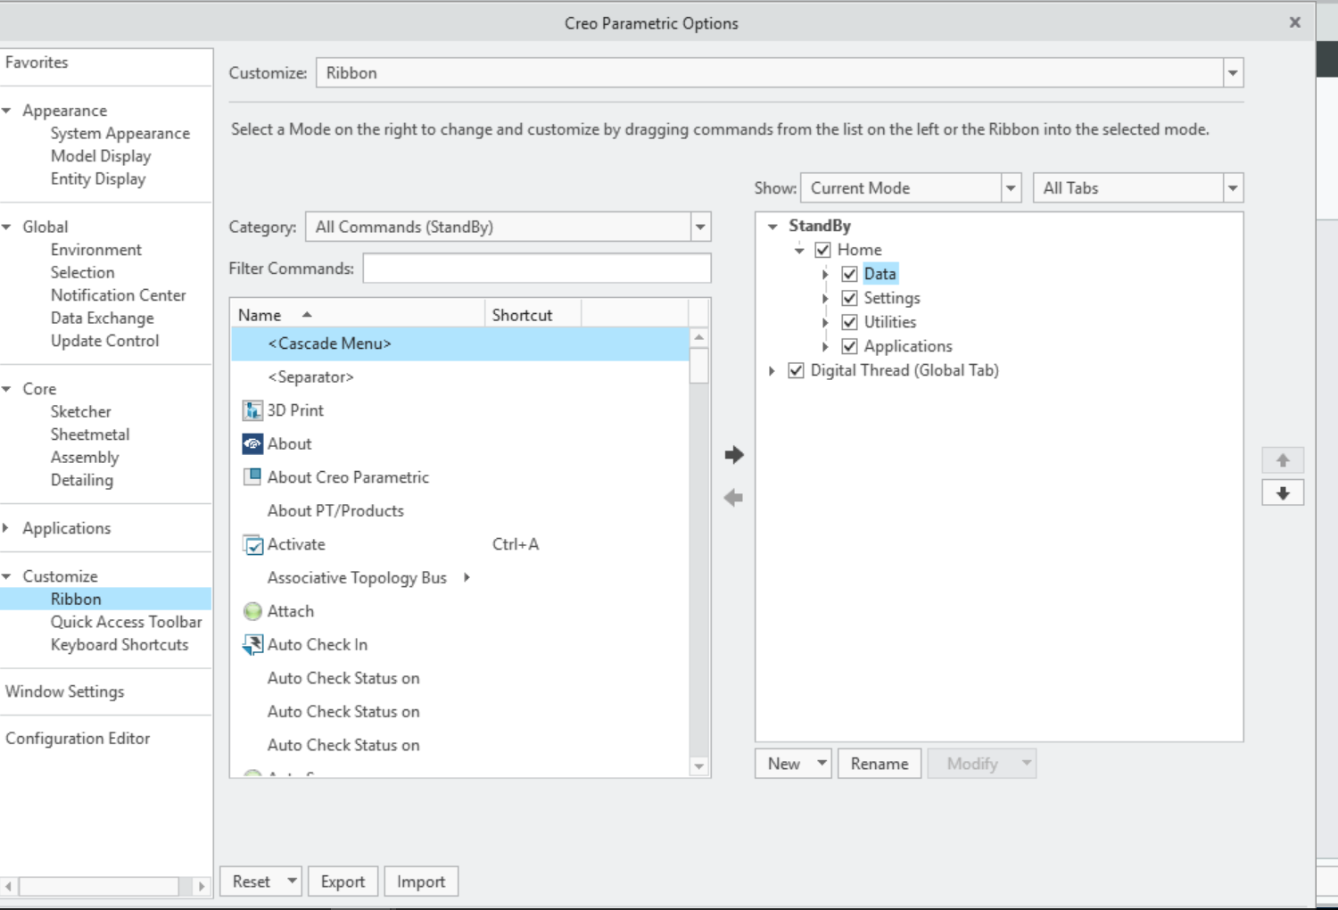Open the Category dropdown list
This screenshot has width=1338, height=910.
pos(700,227)
